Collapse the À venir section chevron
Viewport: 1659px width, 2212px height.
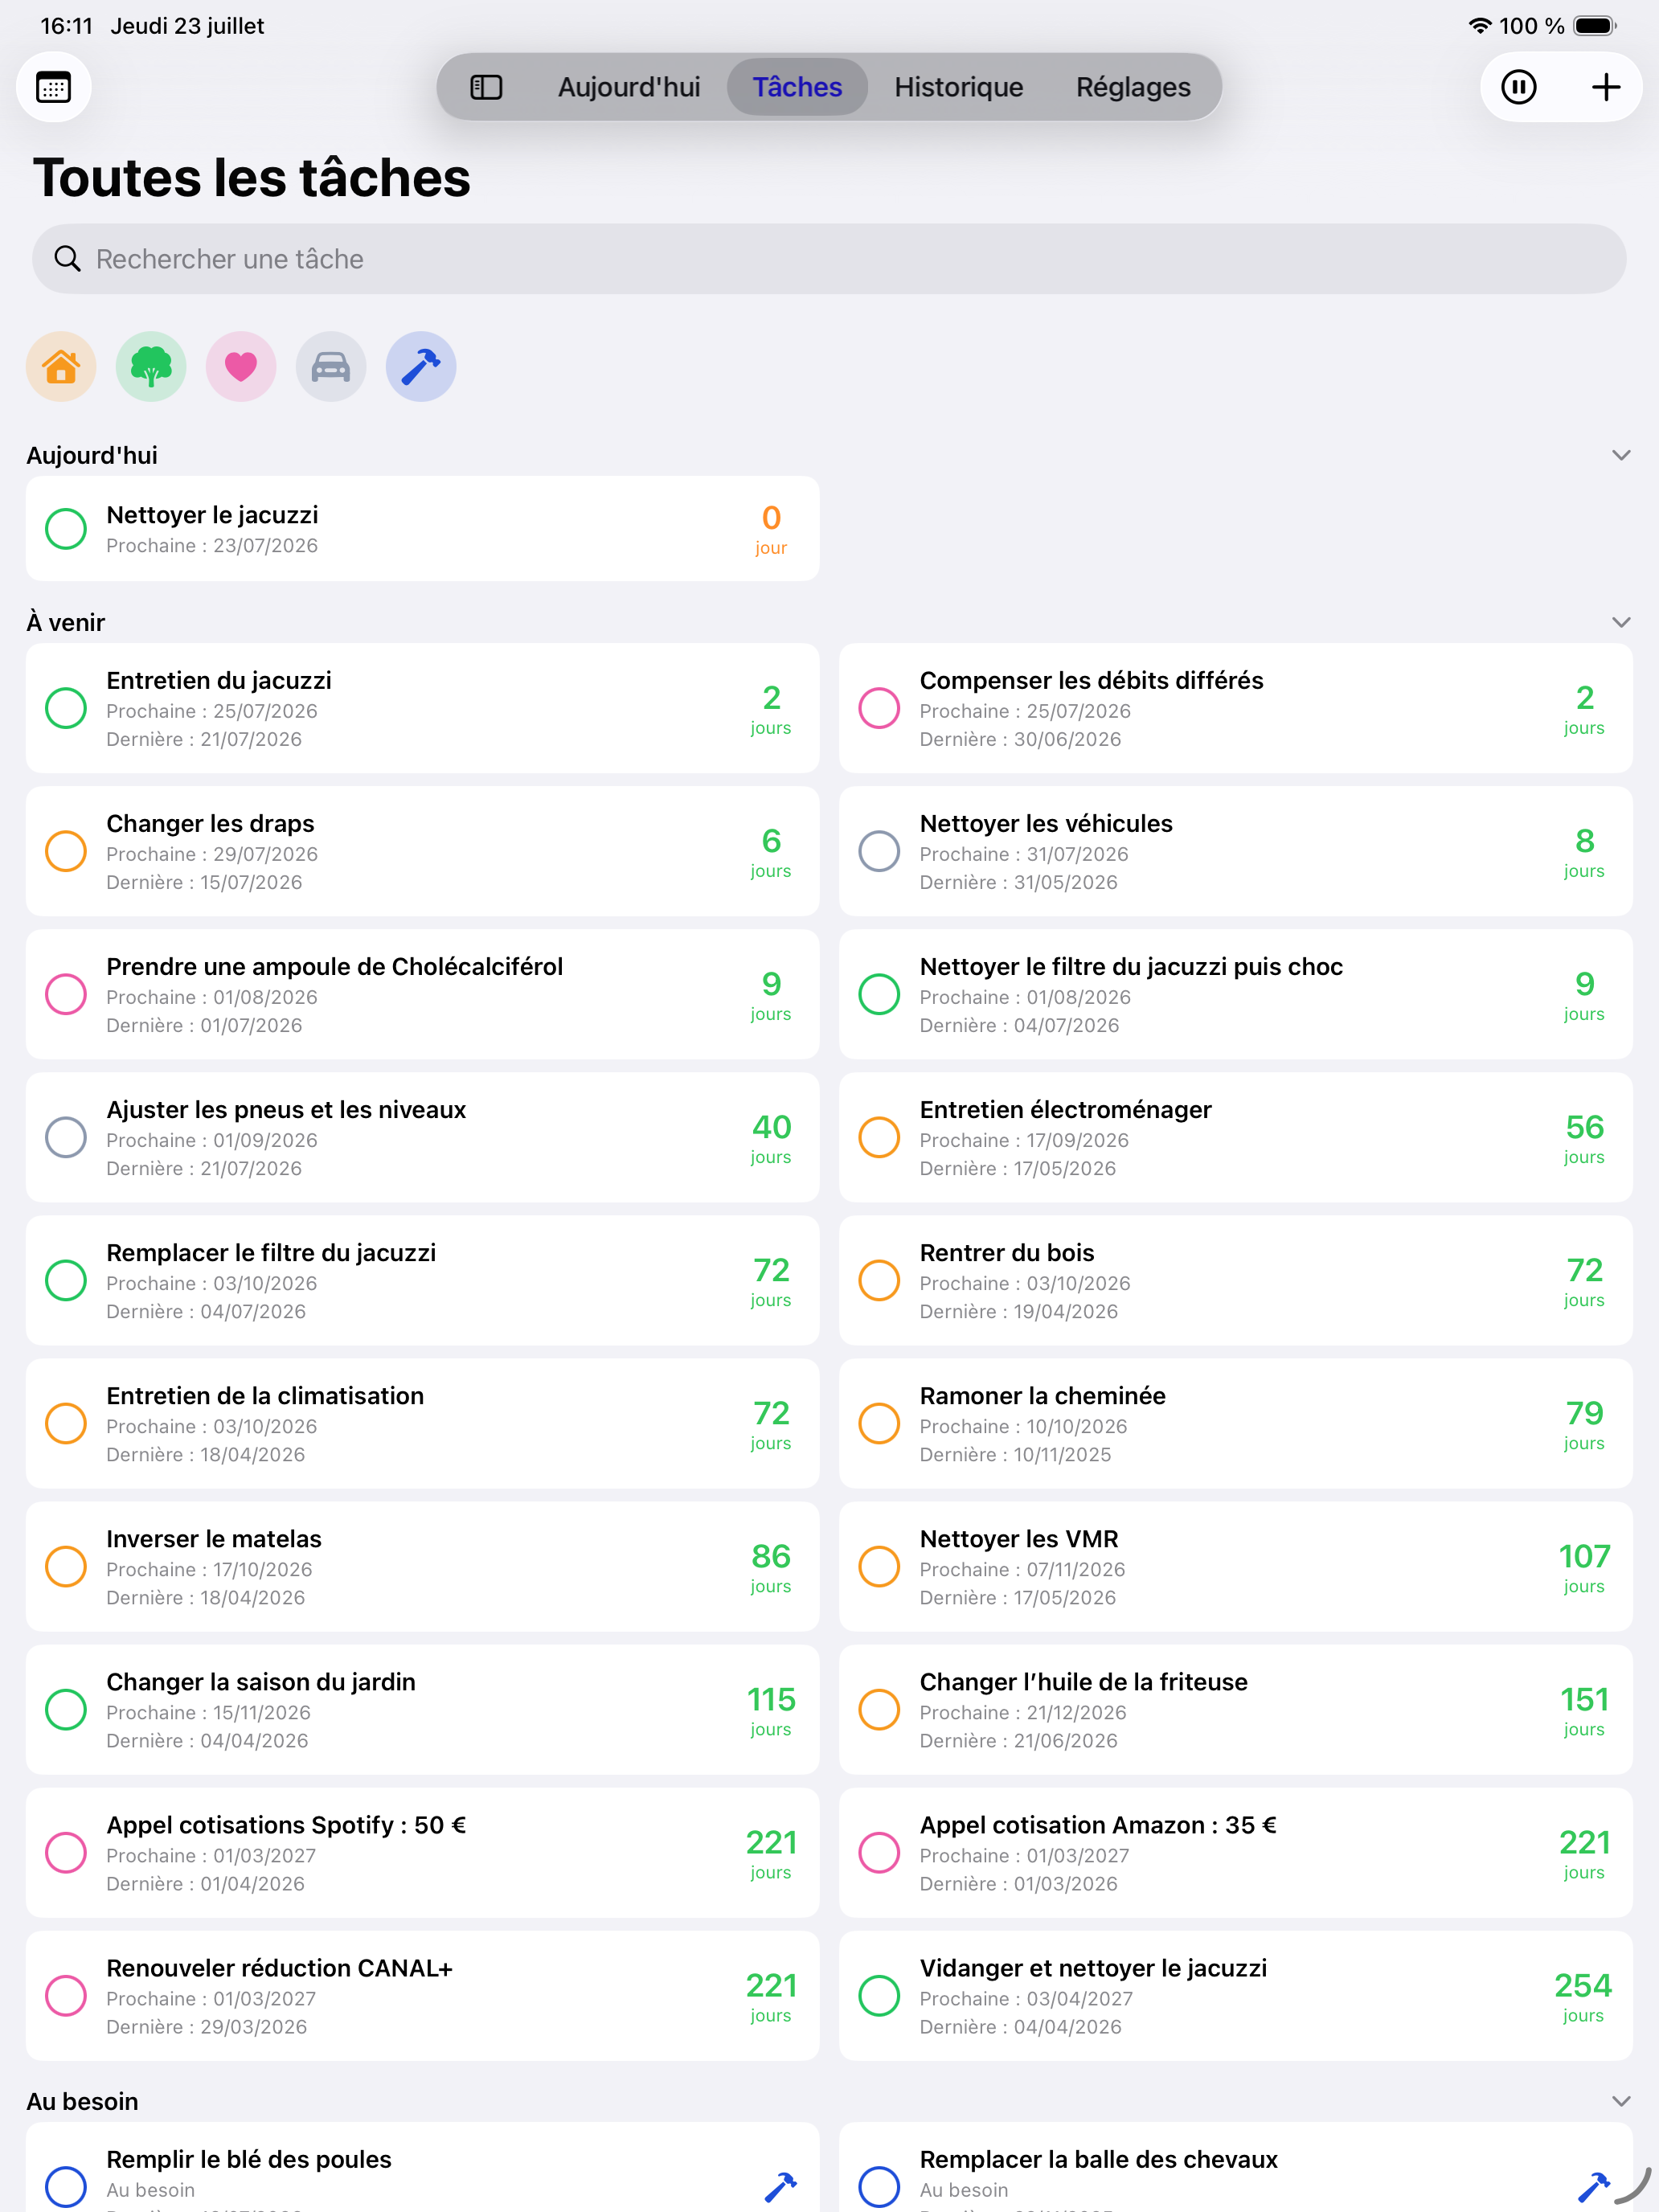click(1621, 622)
